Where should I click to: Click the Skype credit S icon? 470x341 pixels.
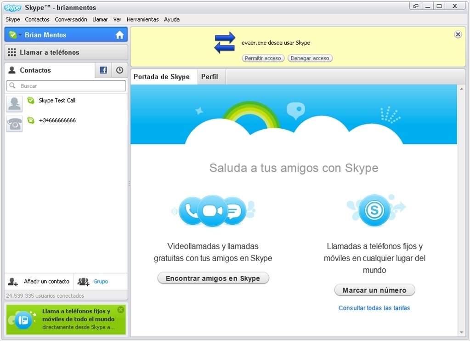tap(375, 210)
